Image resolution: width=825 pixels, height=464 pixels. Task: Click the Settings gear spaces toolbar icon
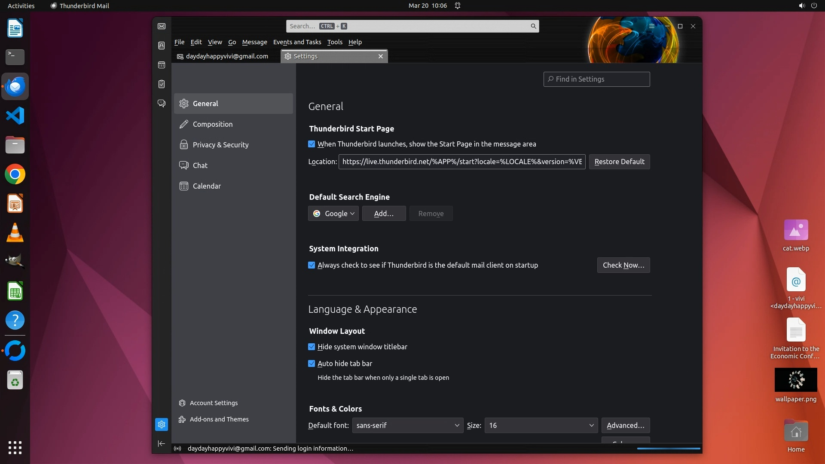pyautogui.click(x=162, y=424)
